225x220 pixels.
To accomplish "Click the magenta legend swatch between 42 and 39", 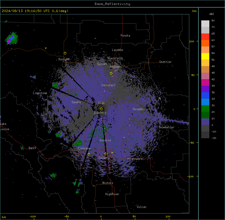I will (x=205, y=83).
